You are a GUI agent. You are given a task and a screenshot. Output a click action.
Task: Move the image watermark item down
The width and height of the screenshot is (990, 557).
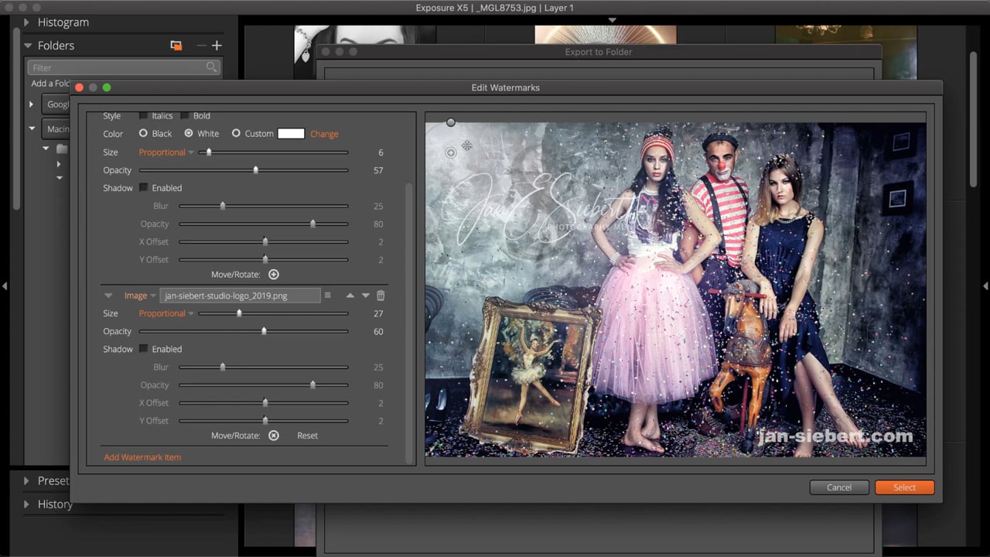366,296
